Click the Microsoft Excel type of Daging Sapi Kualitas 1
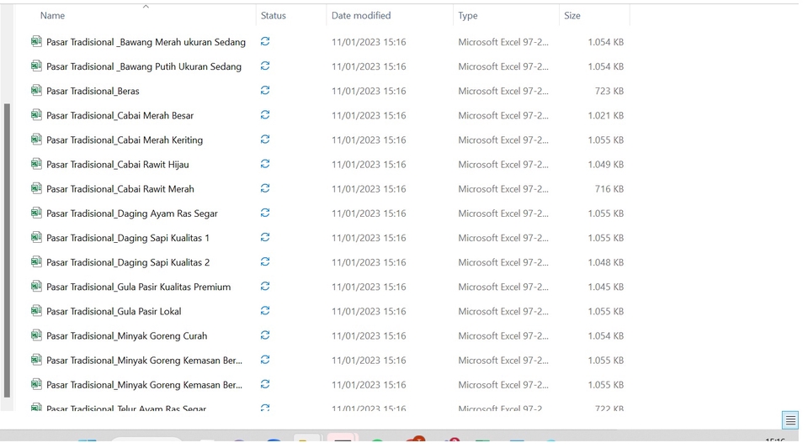808x448 pixels. [503, 238]
